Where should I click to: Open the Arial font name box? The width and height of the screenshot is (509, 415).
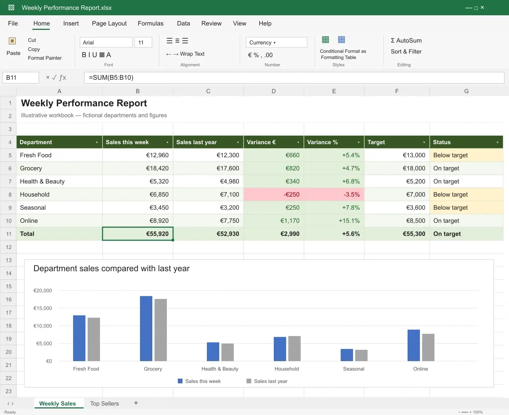(106, 42)
